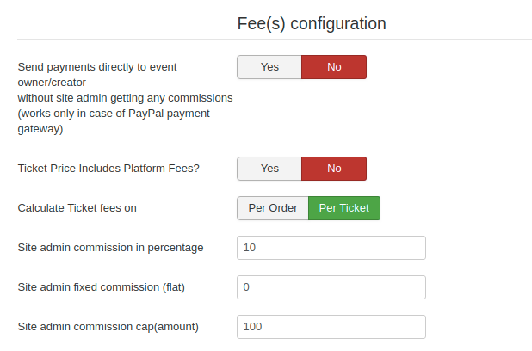Click 'Site admin commission in percentage' label
Viewport: 532px width, 351px height.
coord(110,248)
